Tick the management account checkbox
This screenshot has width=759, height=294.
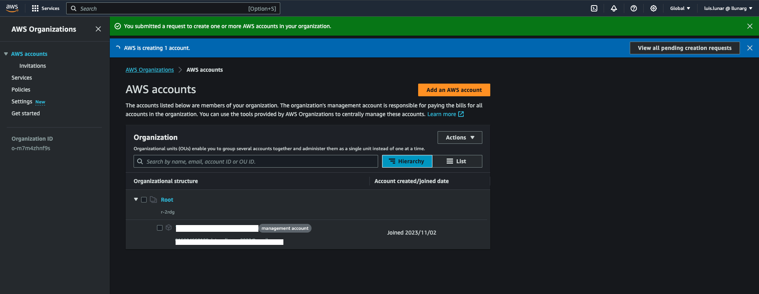160,228
